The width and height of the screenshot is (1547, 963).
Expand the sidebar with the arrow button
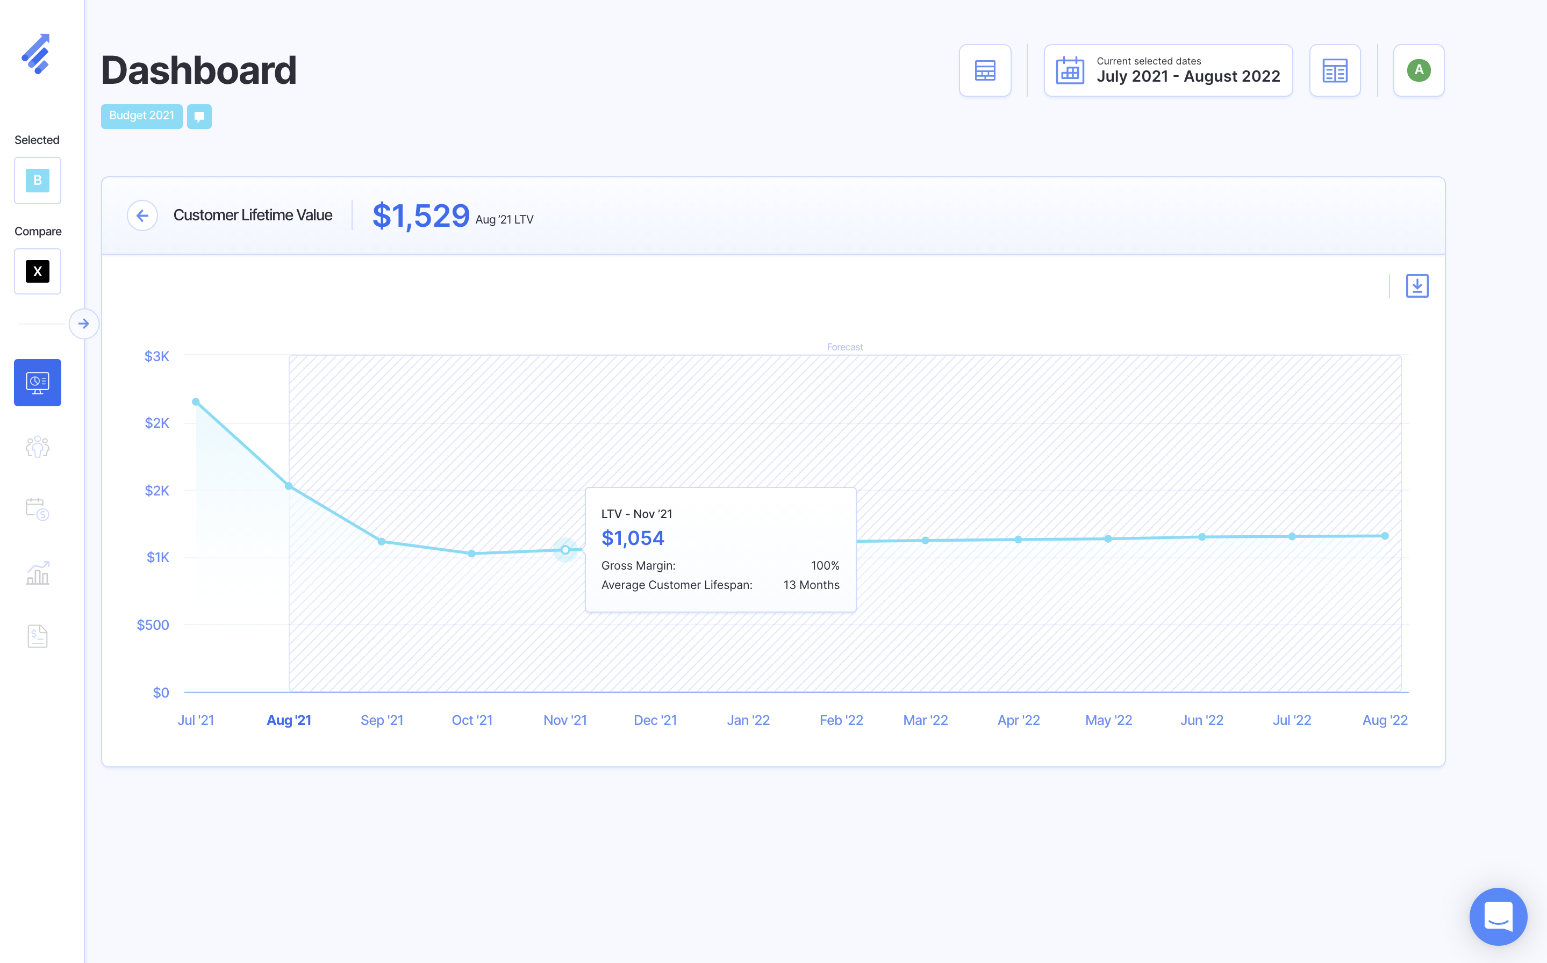(x=83, y=324)
